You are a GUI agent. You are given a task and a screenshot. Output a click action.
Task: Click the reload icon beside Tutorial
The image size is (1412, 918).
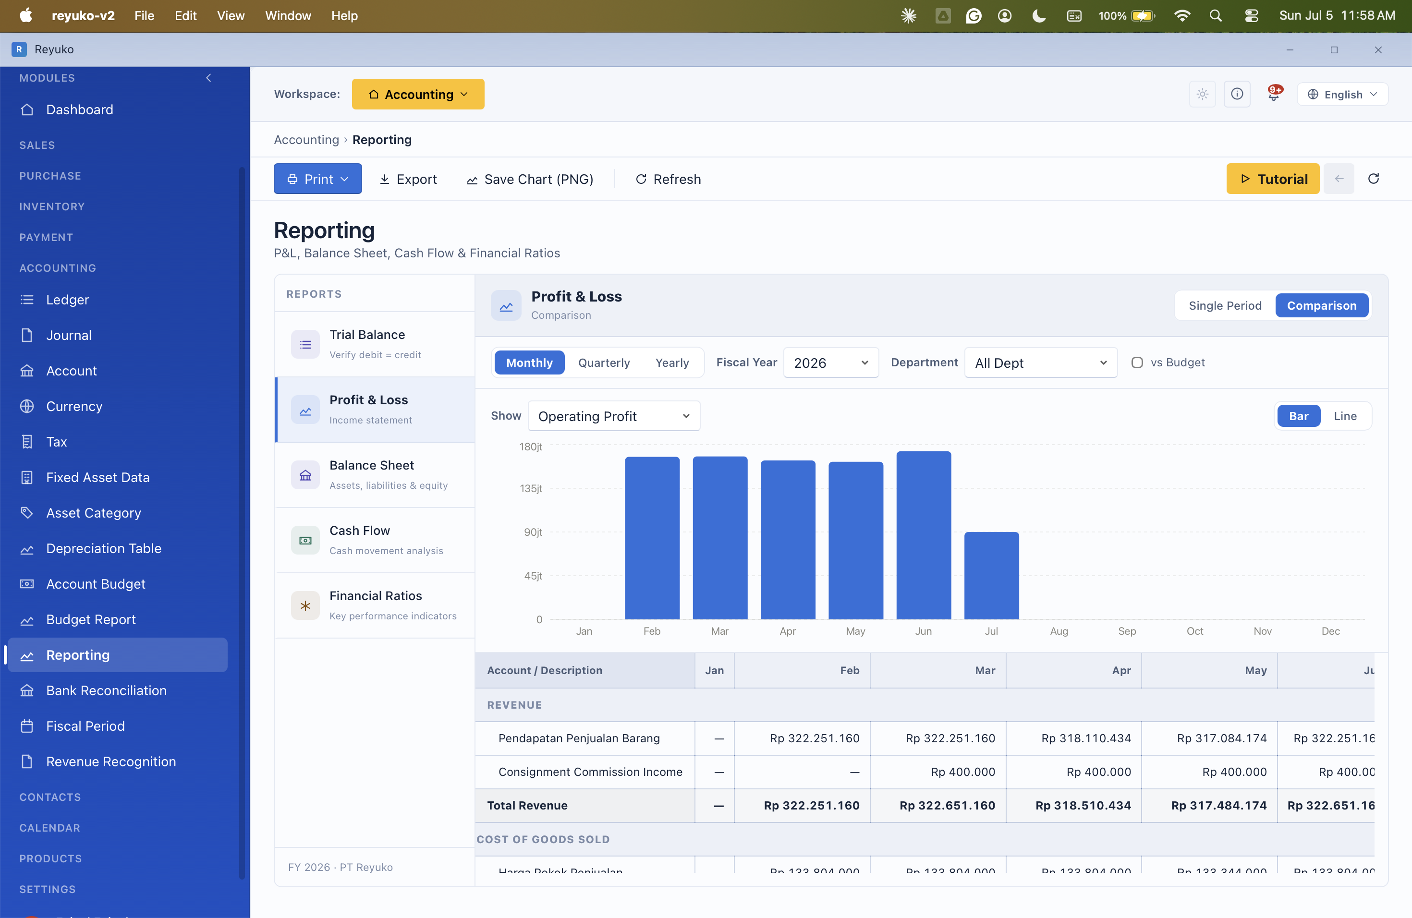tap(1374, 179)
